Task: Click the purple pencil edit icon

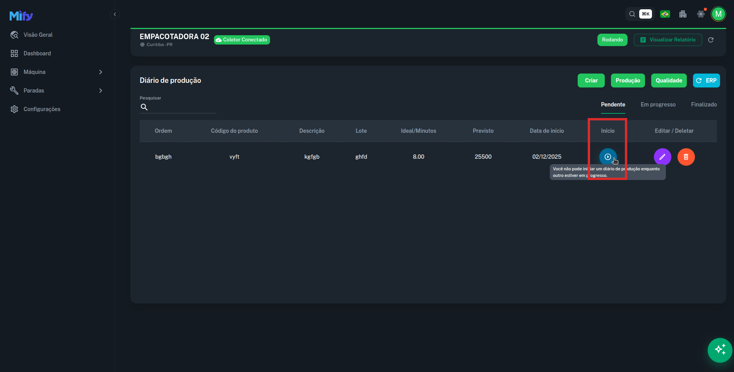Action: (662, 157)
